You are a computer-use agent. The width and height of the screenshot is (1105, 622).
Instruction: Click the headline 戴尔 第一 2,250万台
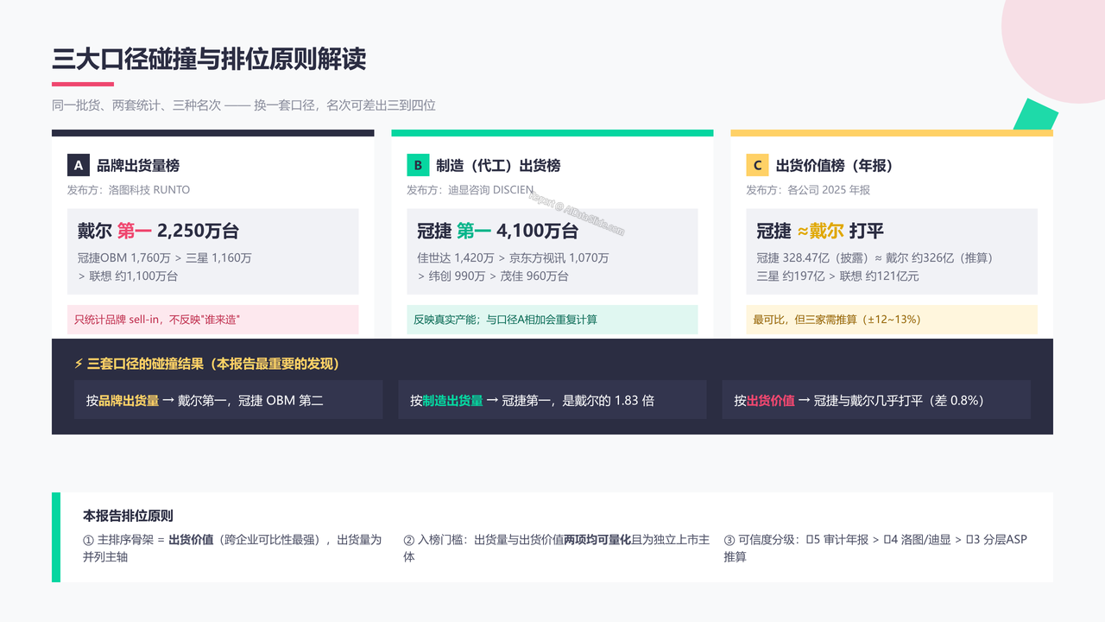tap(158, 231)
